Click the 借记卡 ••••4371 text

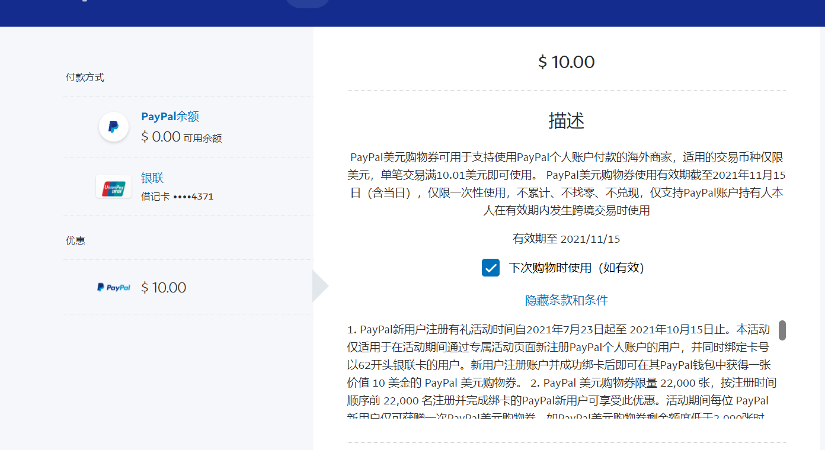point(177,197)
